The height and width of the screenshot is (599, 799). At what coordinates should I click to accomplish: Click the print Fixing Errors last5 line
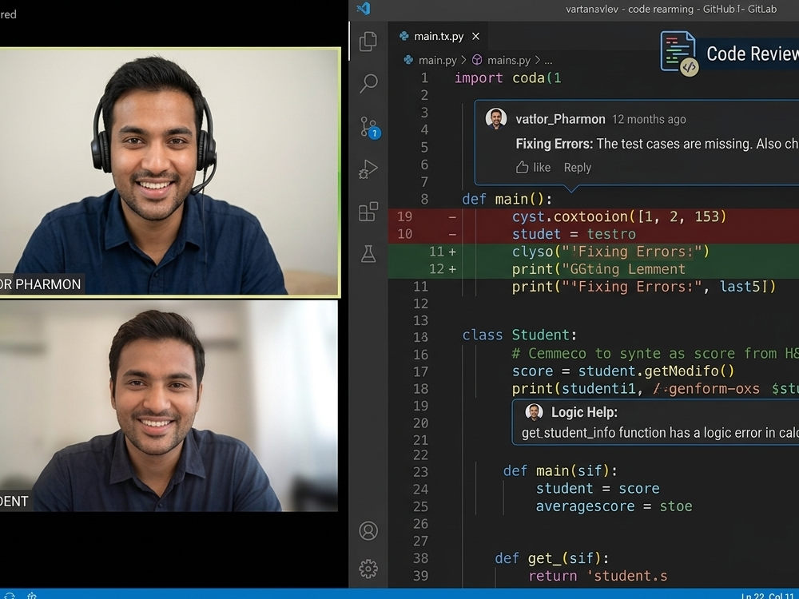(x=644, y=286)
